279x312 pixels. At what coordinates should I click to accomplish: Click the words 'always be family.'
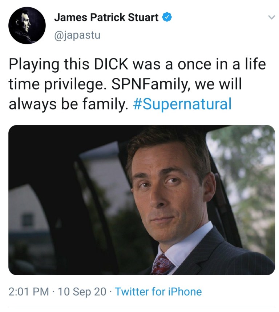tap(68, 104)
